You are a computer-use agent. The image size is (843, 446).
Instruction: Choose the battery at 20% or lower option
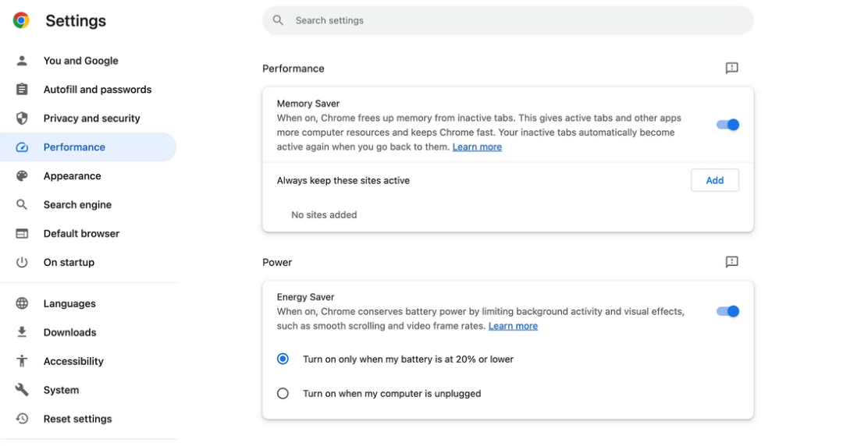coord(283,359)
